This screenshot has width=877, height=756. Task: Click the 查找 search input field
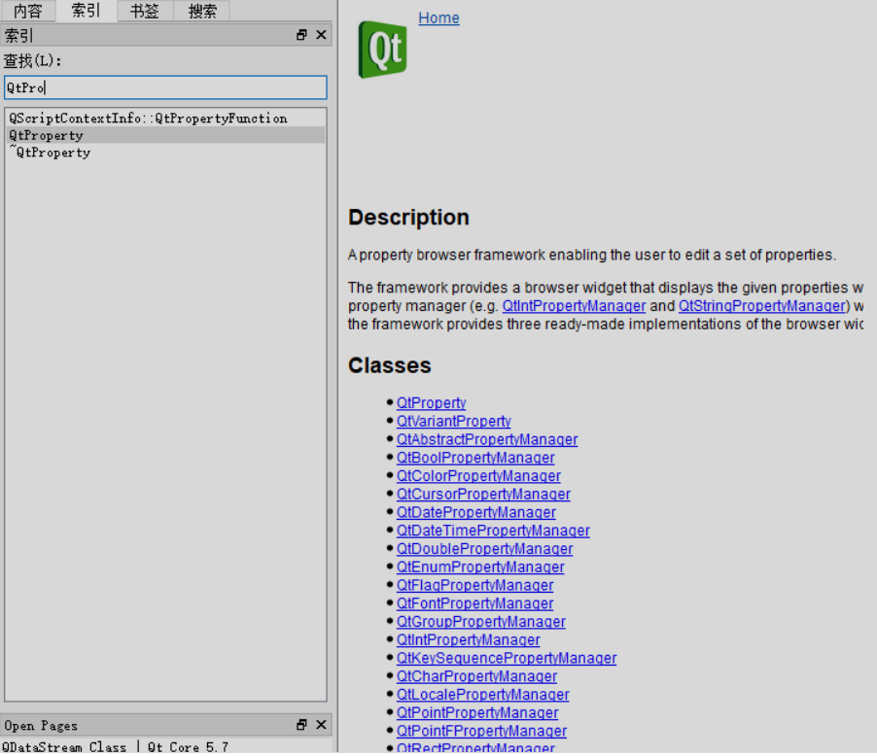click(x=165, y=87)
